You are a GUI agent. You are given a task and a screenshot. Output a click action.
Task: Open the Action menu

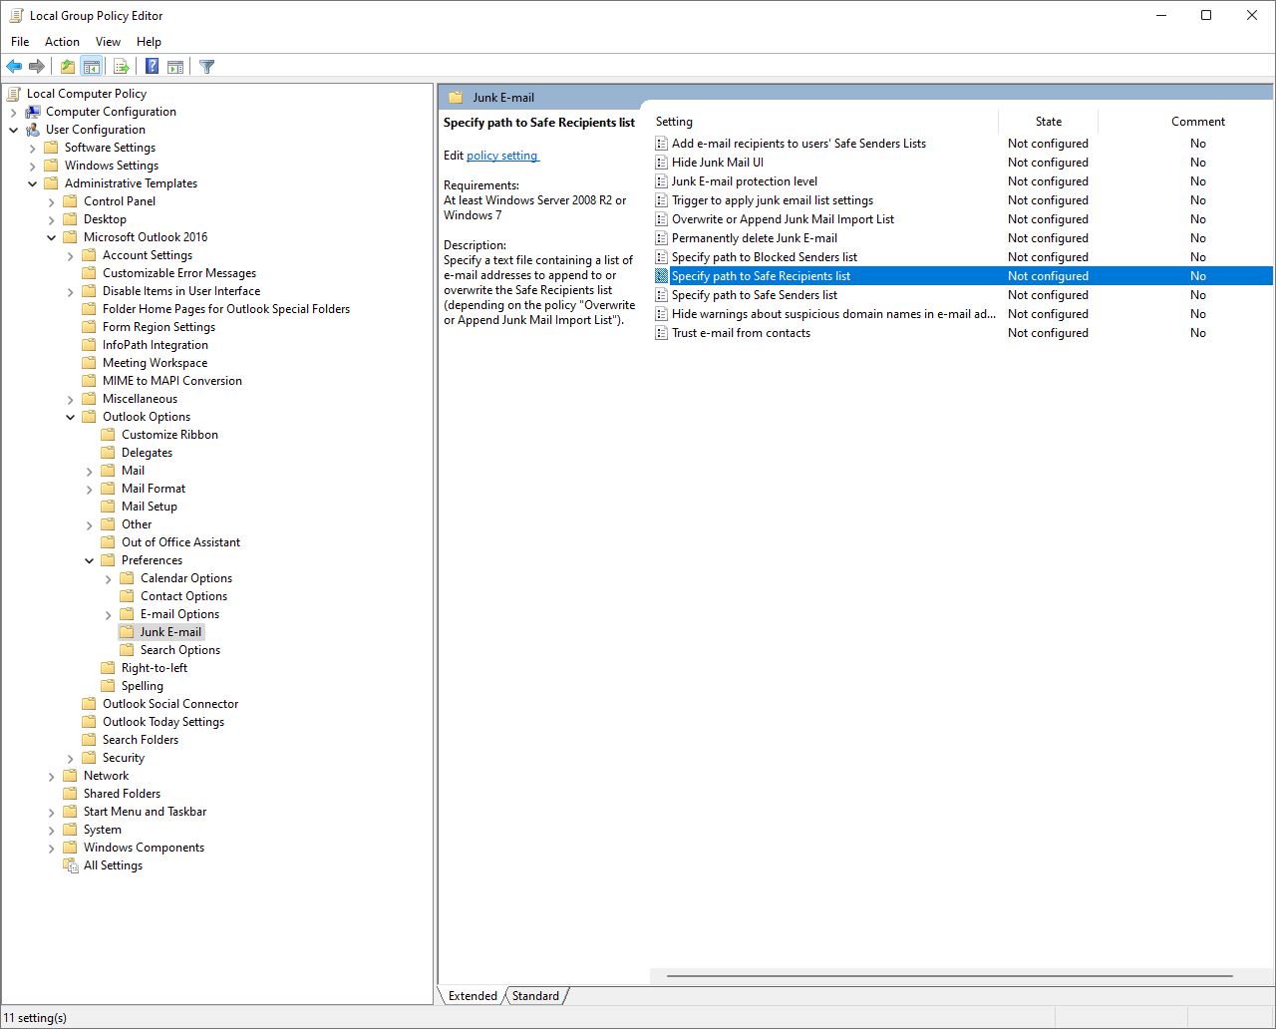[x=62, y=42]
